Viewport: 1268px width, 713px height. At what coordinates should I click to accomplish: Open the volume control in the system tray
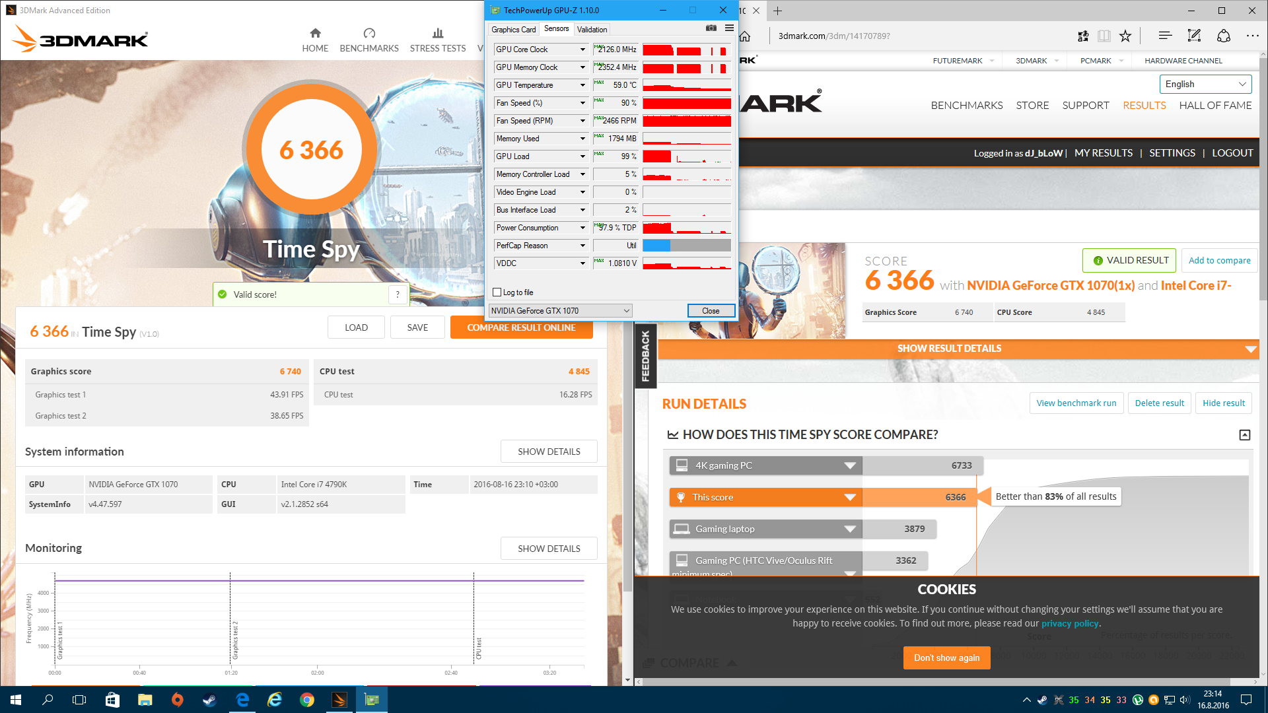point(1185,700)
